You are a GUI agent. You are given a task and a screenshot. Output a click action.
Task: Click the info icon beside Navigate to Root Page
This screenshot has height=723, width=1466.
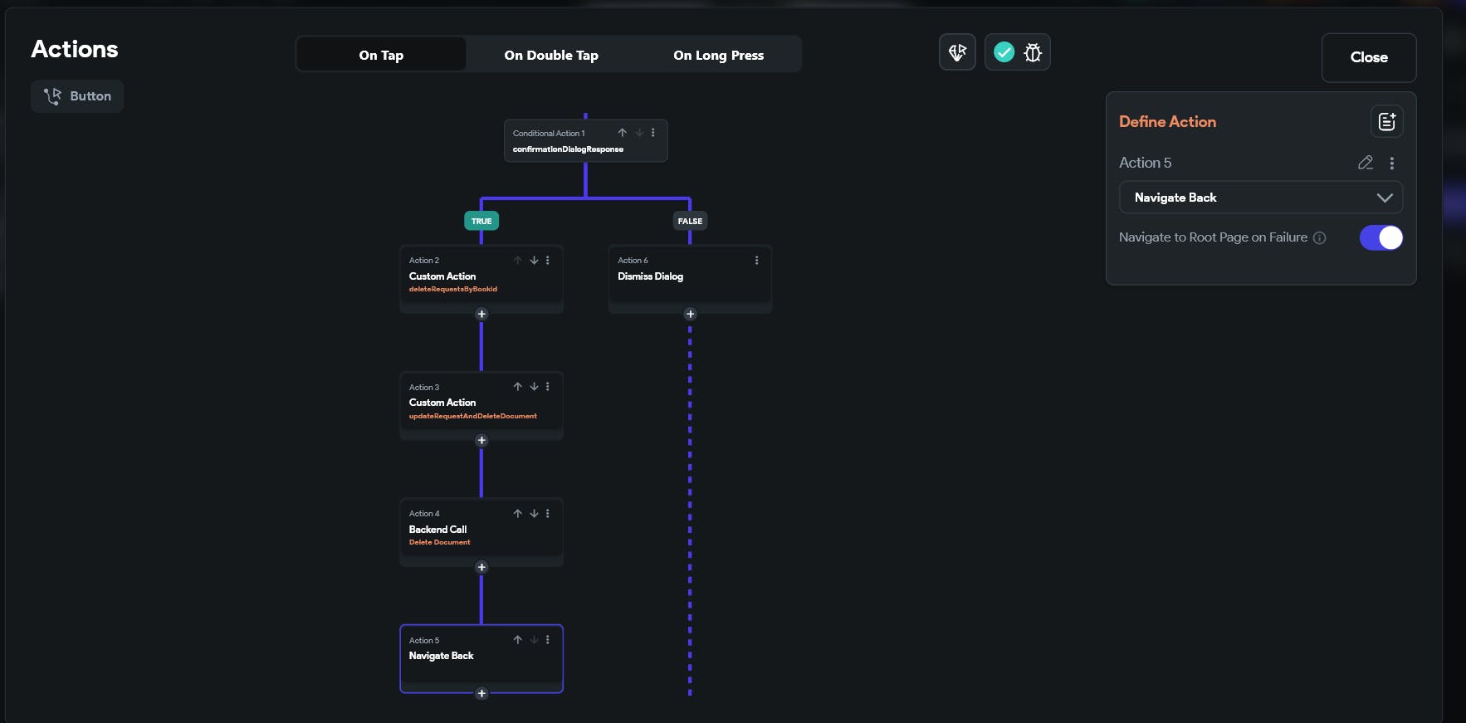1319,238
